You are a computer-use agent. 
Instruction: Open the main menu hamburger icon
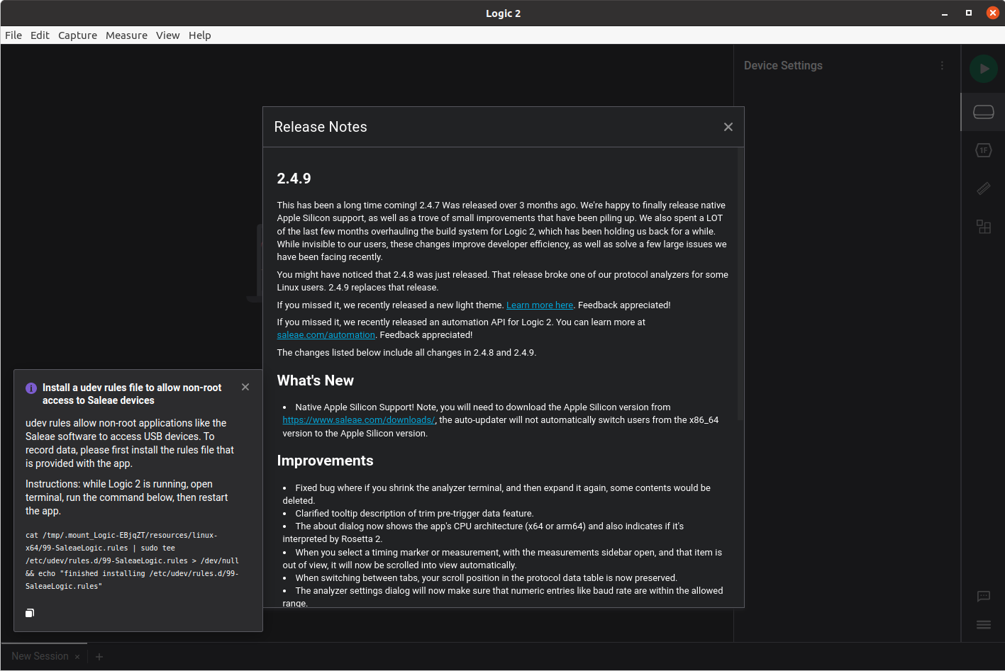click(984, 625)
